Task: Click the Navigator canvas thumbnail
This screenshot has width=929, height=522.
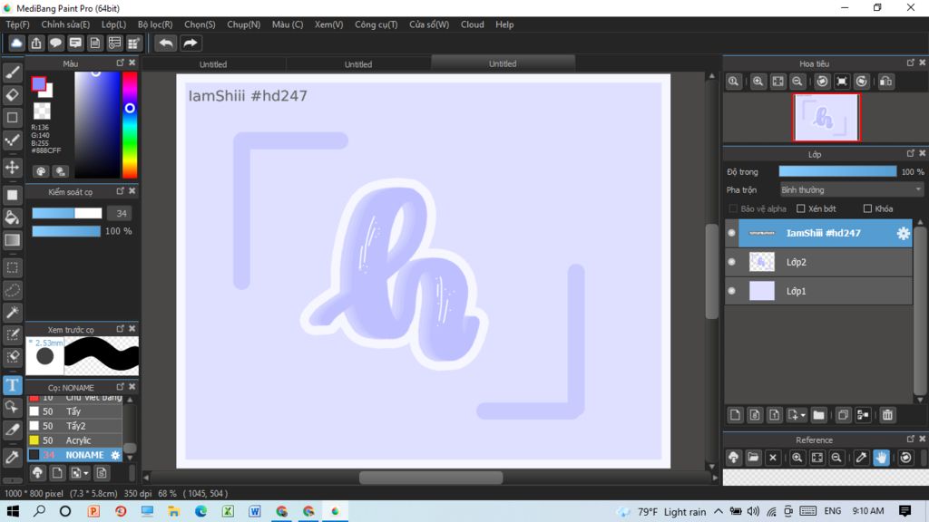Action: pyautogui.click(x=826, y=117)
